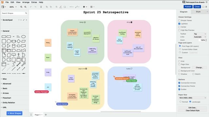Click the Undo arrow icon
209x117 pixels.
[31, 7]
